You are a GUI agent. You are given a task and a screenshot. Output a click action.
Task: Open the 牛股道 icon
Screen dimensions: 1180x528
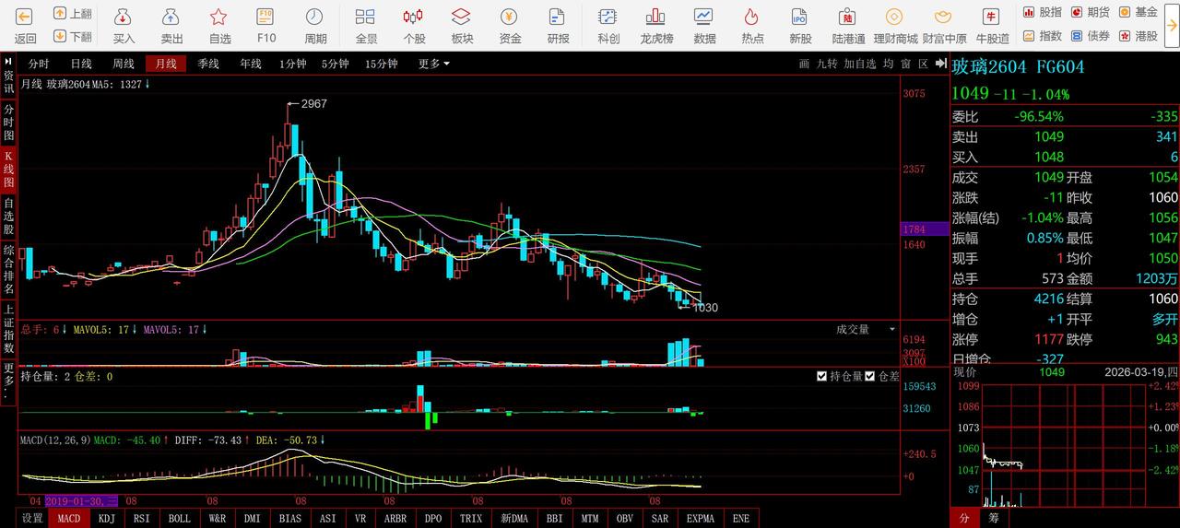(991, 17)
